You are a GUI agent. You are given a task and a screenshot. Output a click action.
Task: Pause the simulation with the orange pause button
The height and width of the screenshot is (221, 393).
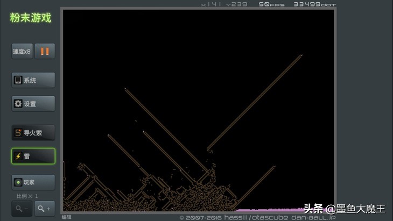click(x=45, y=52)
